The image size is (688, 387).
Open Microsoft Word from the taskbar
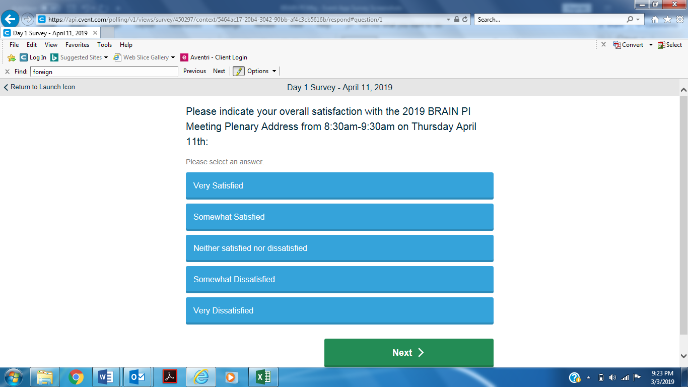pyautogui.click(x=106, y=377)
